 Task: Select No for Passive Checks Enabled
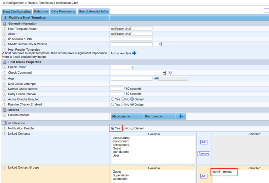click(x=123, y=105)
